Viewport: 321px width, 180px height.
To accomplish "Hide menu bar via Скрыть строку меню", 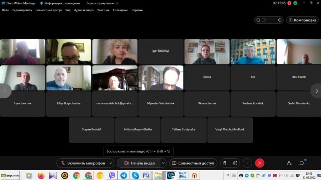I will (103, 3).
